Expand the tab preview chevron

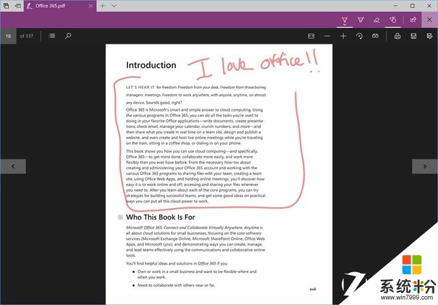pos(114,6)
